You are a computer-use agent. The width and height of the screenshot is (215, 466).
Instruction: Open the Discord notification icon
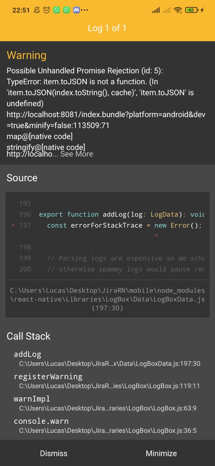pyautogui.click(x=76, y=10)
